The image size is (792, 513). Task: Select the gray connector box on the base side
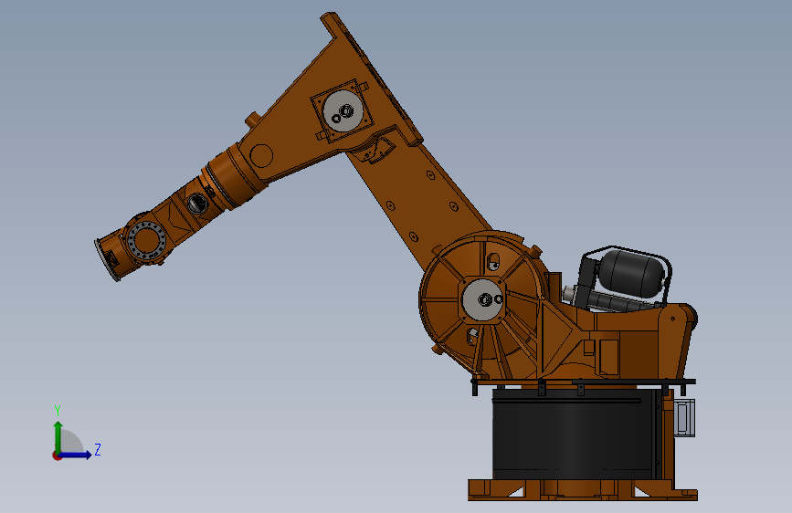point(684,417)
